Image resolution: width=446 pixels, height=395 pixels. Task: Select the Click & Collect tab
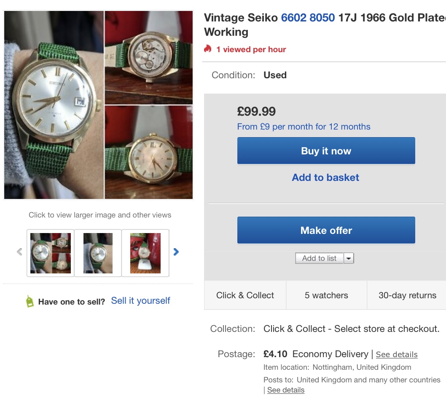point(245,295)
